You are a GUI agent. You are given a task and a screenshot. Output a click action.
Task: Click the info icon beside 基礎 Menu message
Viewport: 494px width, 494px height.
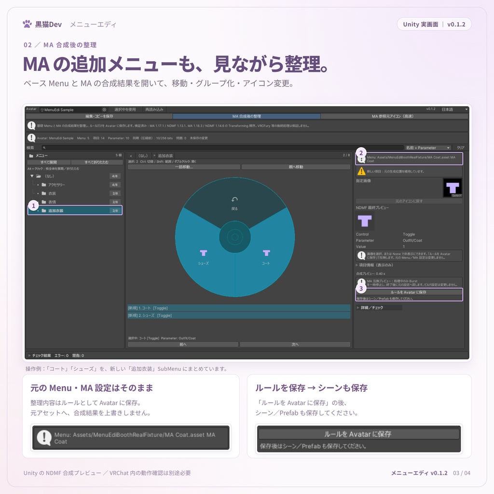(31, 126)
